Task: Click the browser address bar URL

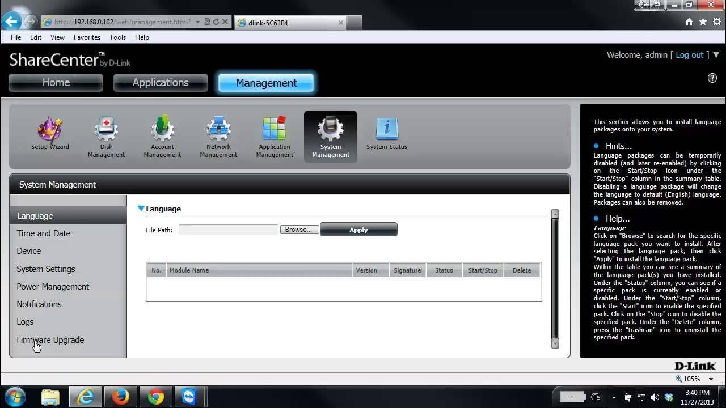Action: (x=122, y=22)
